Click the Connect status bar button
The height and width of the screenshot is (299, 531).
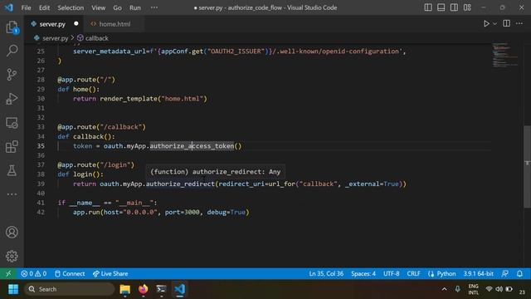70,273
